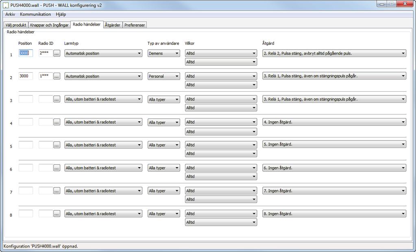Click the browse (...) button in row 3
Screen dimensions: 416x252
(x=57, y=99)
